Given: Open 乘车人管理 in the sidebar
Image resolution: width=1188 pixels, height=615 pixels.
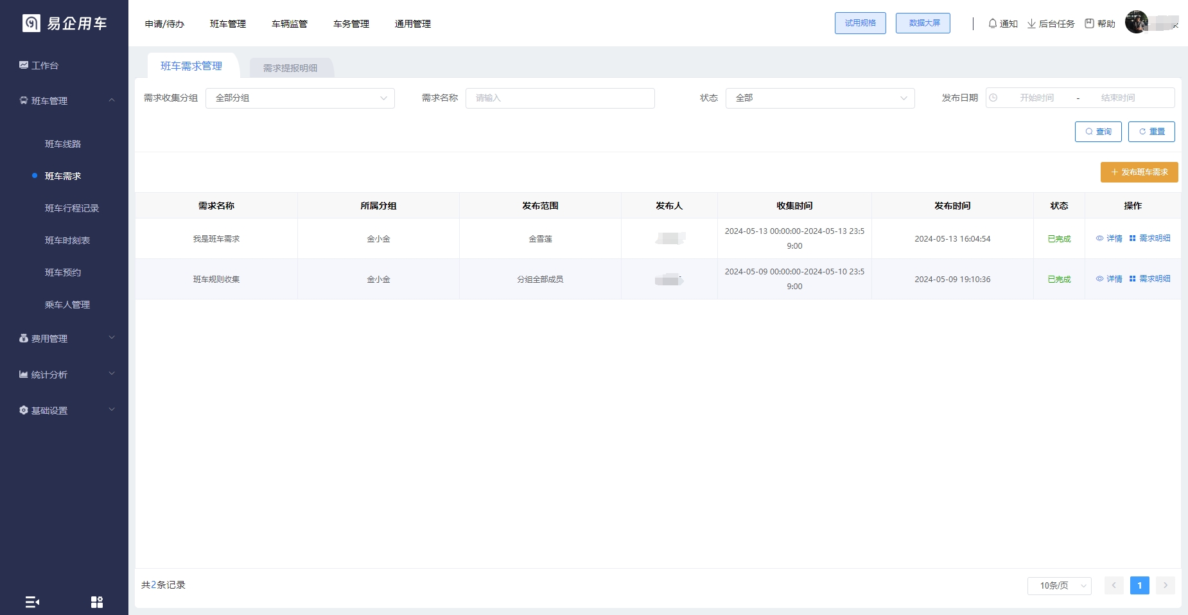Looking at the screenshot, I should (x=67, y=305).
